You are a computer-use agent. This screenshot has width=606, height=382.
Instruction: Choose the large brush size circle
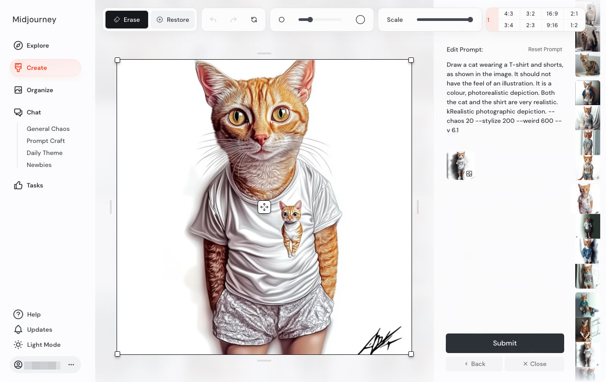[360, 20]
